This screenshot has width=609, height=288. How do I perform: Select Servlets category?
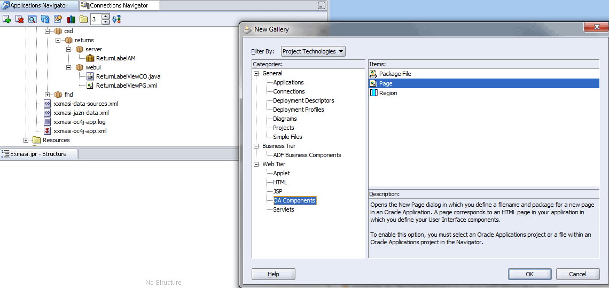(x=284, y=209)
